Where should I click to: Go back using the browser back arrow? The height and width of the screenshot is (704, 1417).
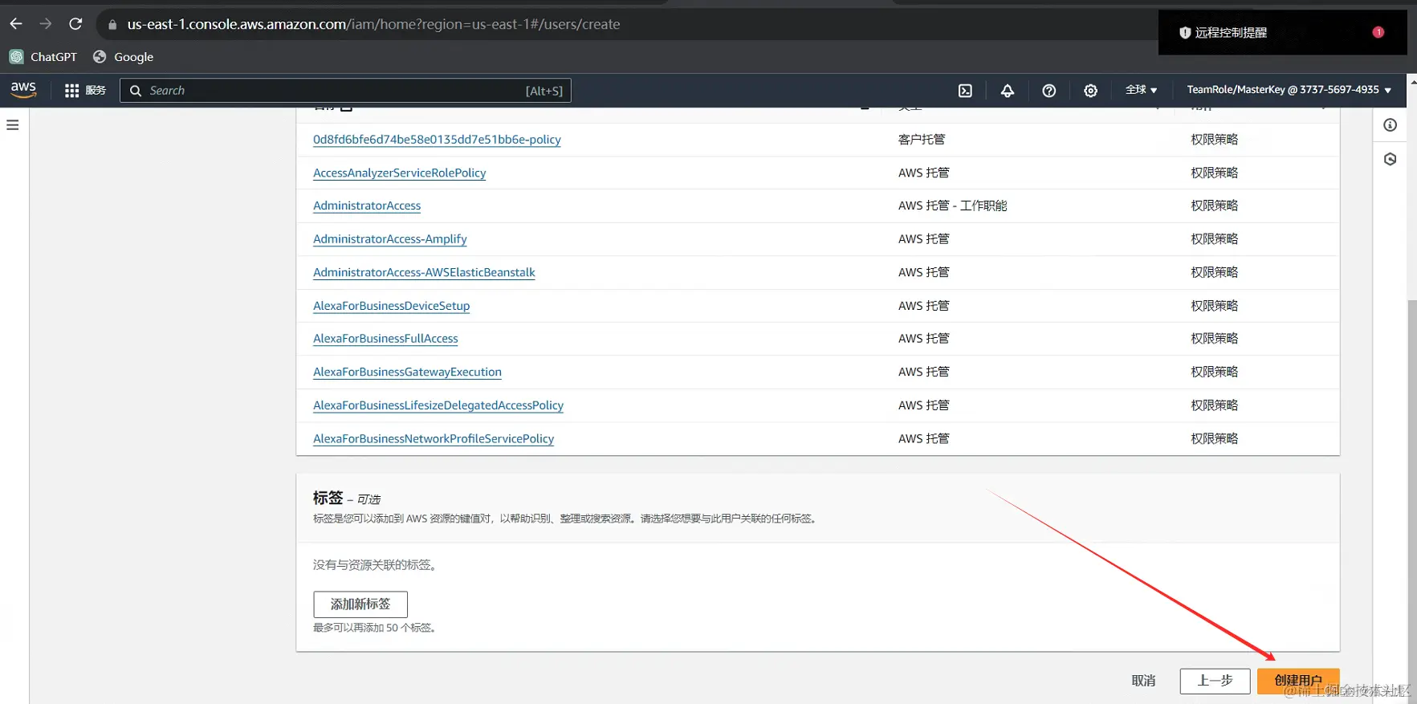coord(16,24)
